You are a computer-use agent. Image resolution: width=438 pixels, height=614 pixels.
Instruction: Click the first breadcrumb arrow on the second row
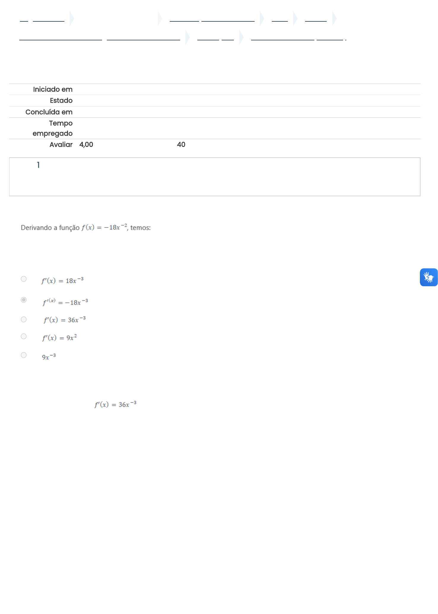pyautogui.click(x=188, y=37)
